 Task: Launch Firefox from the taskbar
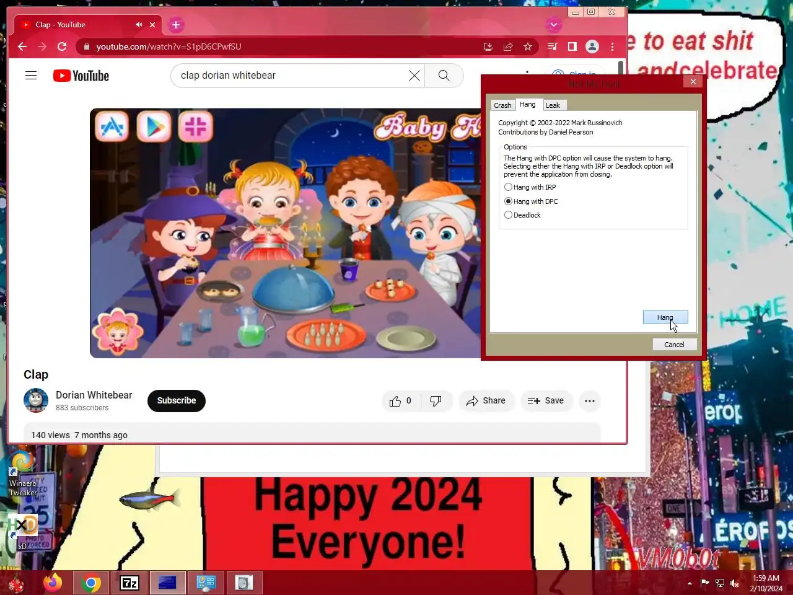pyautogui.click(x=53, y=583)
